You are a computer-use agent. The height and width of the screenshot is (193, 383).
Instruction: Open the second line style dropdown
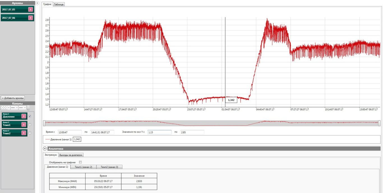(22, 107)
